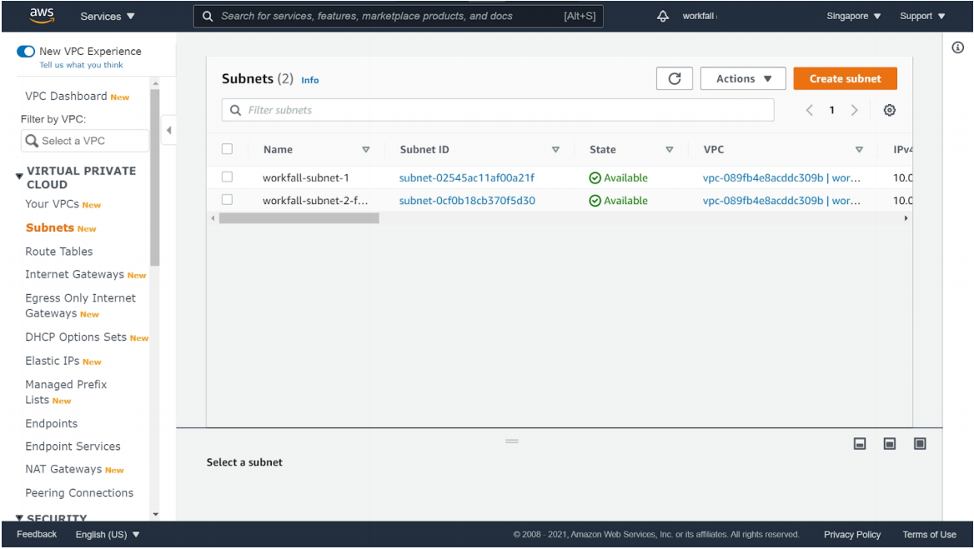Navigate to Internet Gateways
This screenshot has height=549, width=974.
tap(74, 274)
